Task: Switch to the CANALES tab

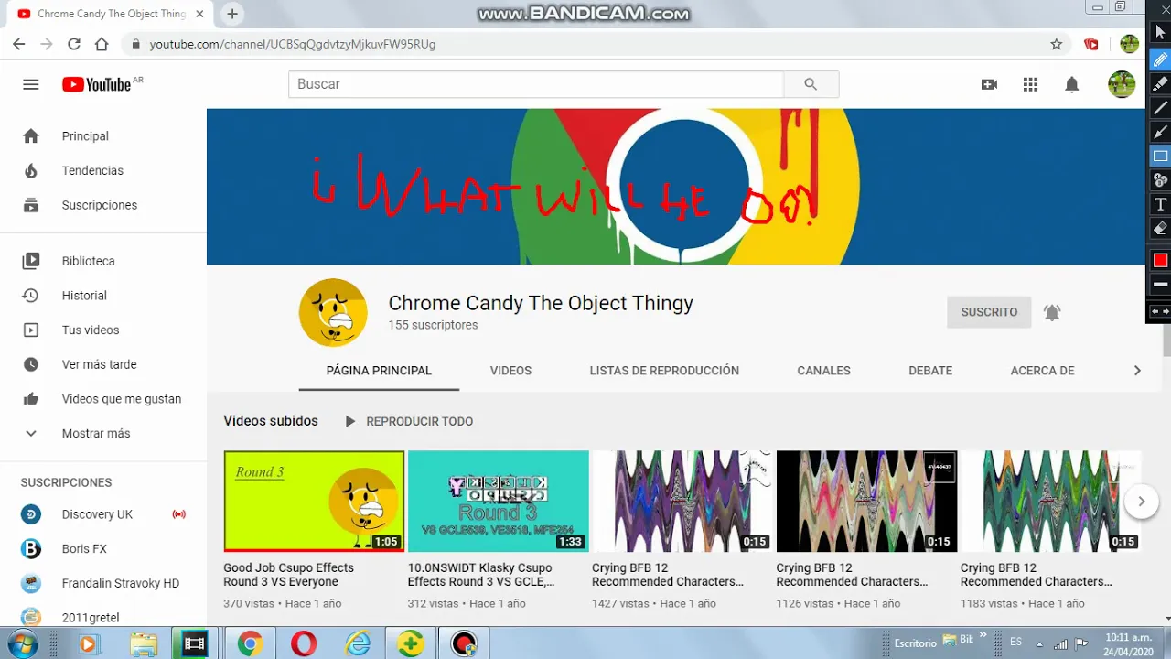Action: 823,371
